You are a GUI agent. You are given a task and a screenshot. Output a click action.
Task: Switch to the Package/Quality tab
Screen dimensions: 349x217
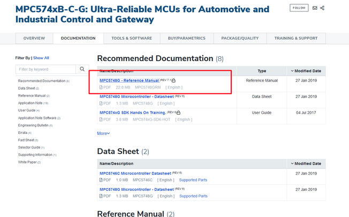(240, 38)
